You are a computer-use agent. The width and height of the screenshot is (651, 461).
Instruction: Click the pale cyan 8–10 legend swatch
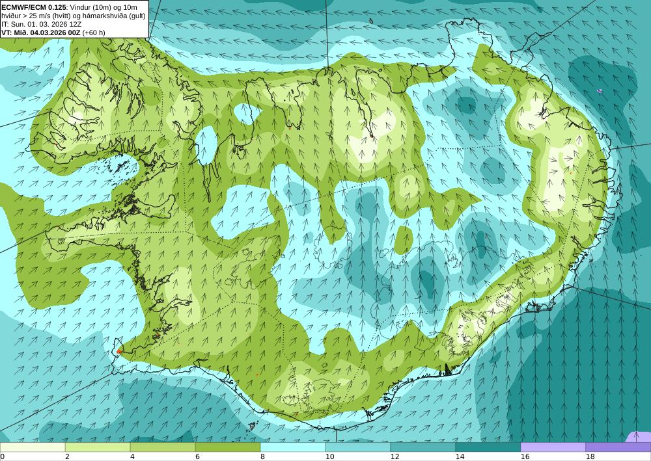click(293, 447)
